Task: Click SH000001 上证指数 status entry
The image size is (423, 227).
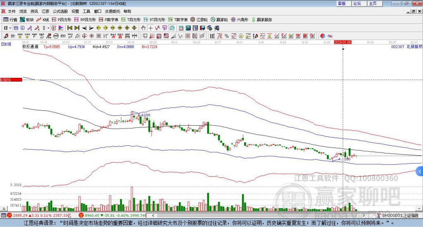Action: click(398, 215)
